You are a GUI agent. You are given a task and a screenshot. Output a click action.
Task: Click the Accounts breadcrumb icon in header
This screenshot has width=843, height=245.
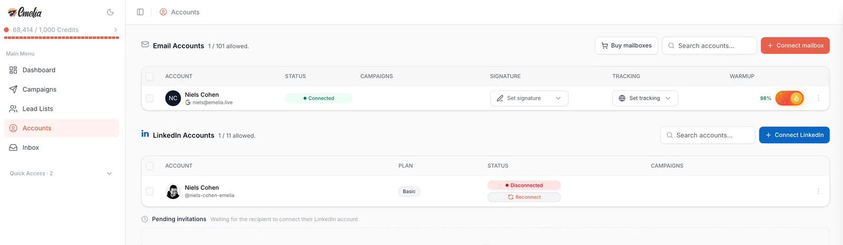tap(163, 12)
